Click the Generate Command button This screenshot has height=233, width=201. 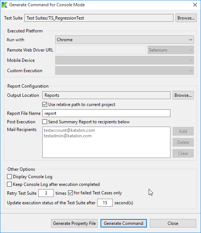124,223
